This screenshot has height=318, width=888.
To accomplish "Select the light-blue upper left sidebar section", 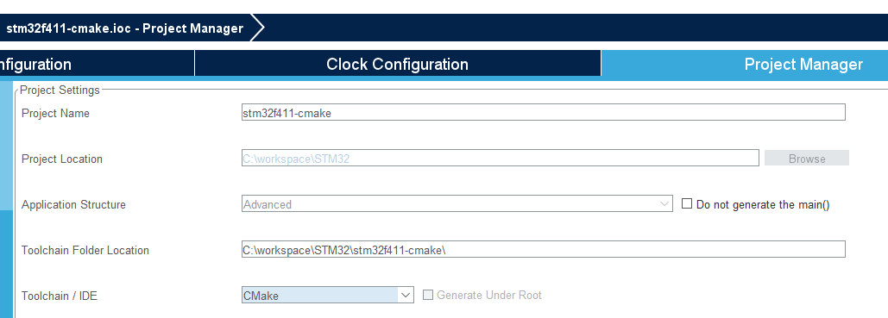I will [6, 146].
